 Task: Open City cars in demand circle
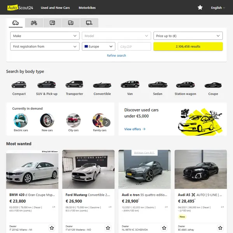[73, 120]
